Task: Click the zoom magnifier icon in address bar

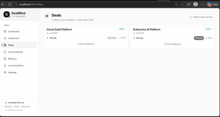Action: [x=177, y=4]
